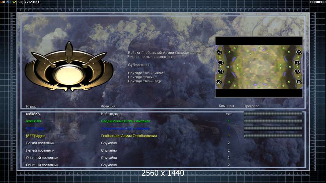The width and height of the screenshot is (326, 183).
Task: Select start position marker 6 on minimap
Action: (299, 82)
